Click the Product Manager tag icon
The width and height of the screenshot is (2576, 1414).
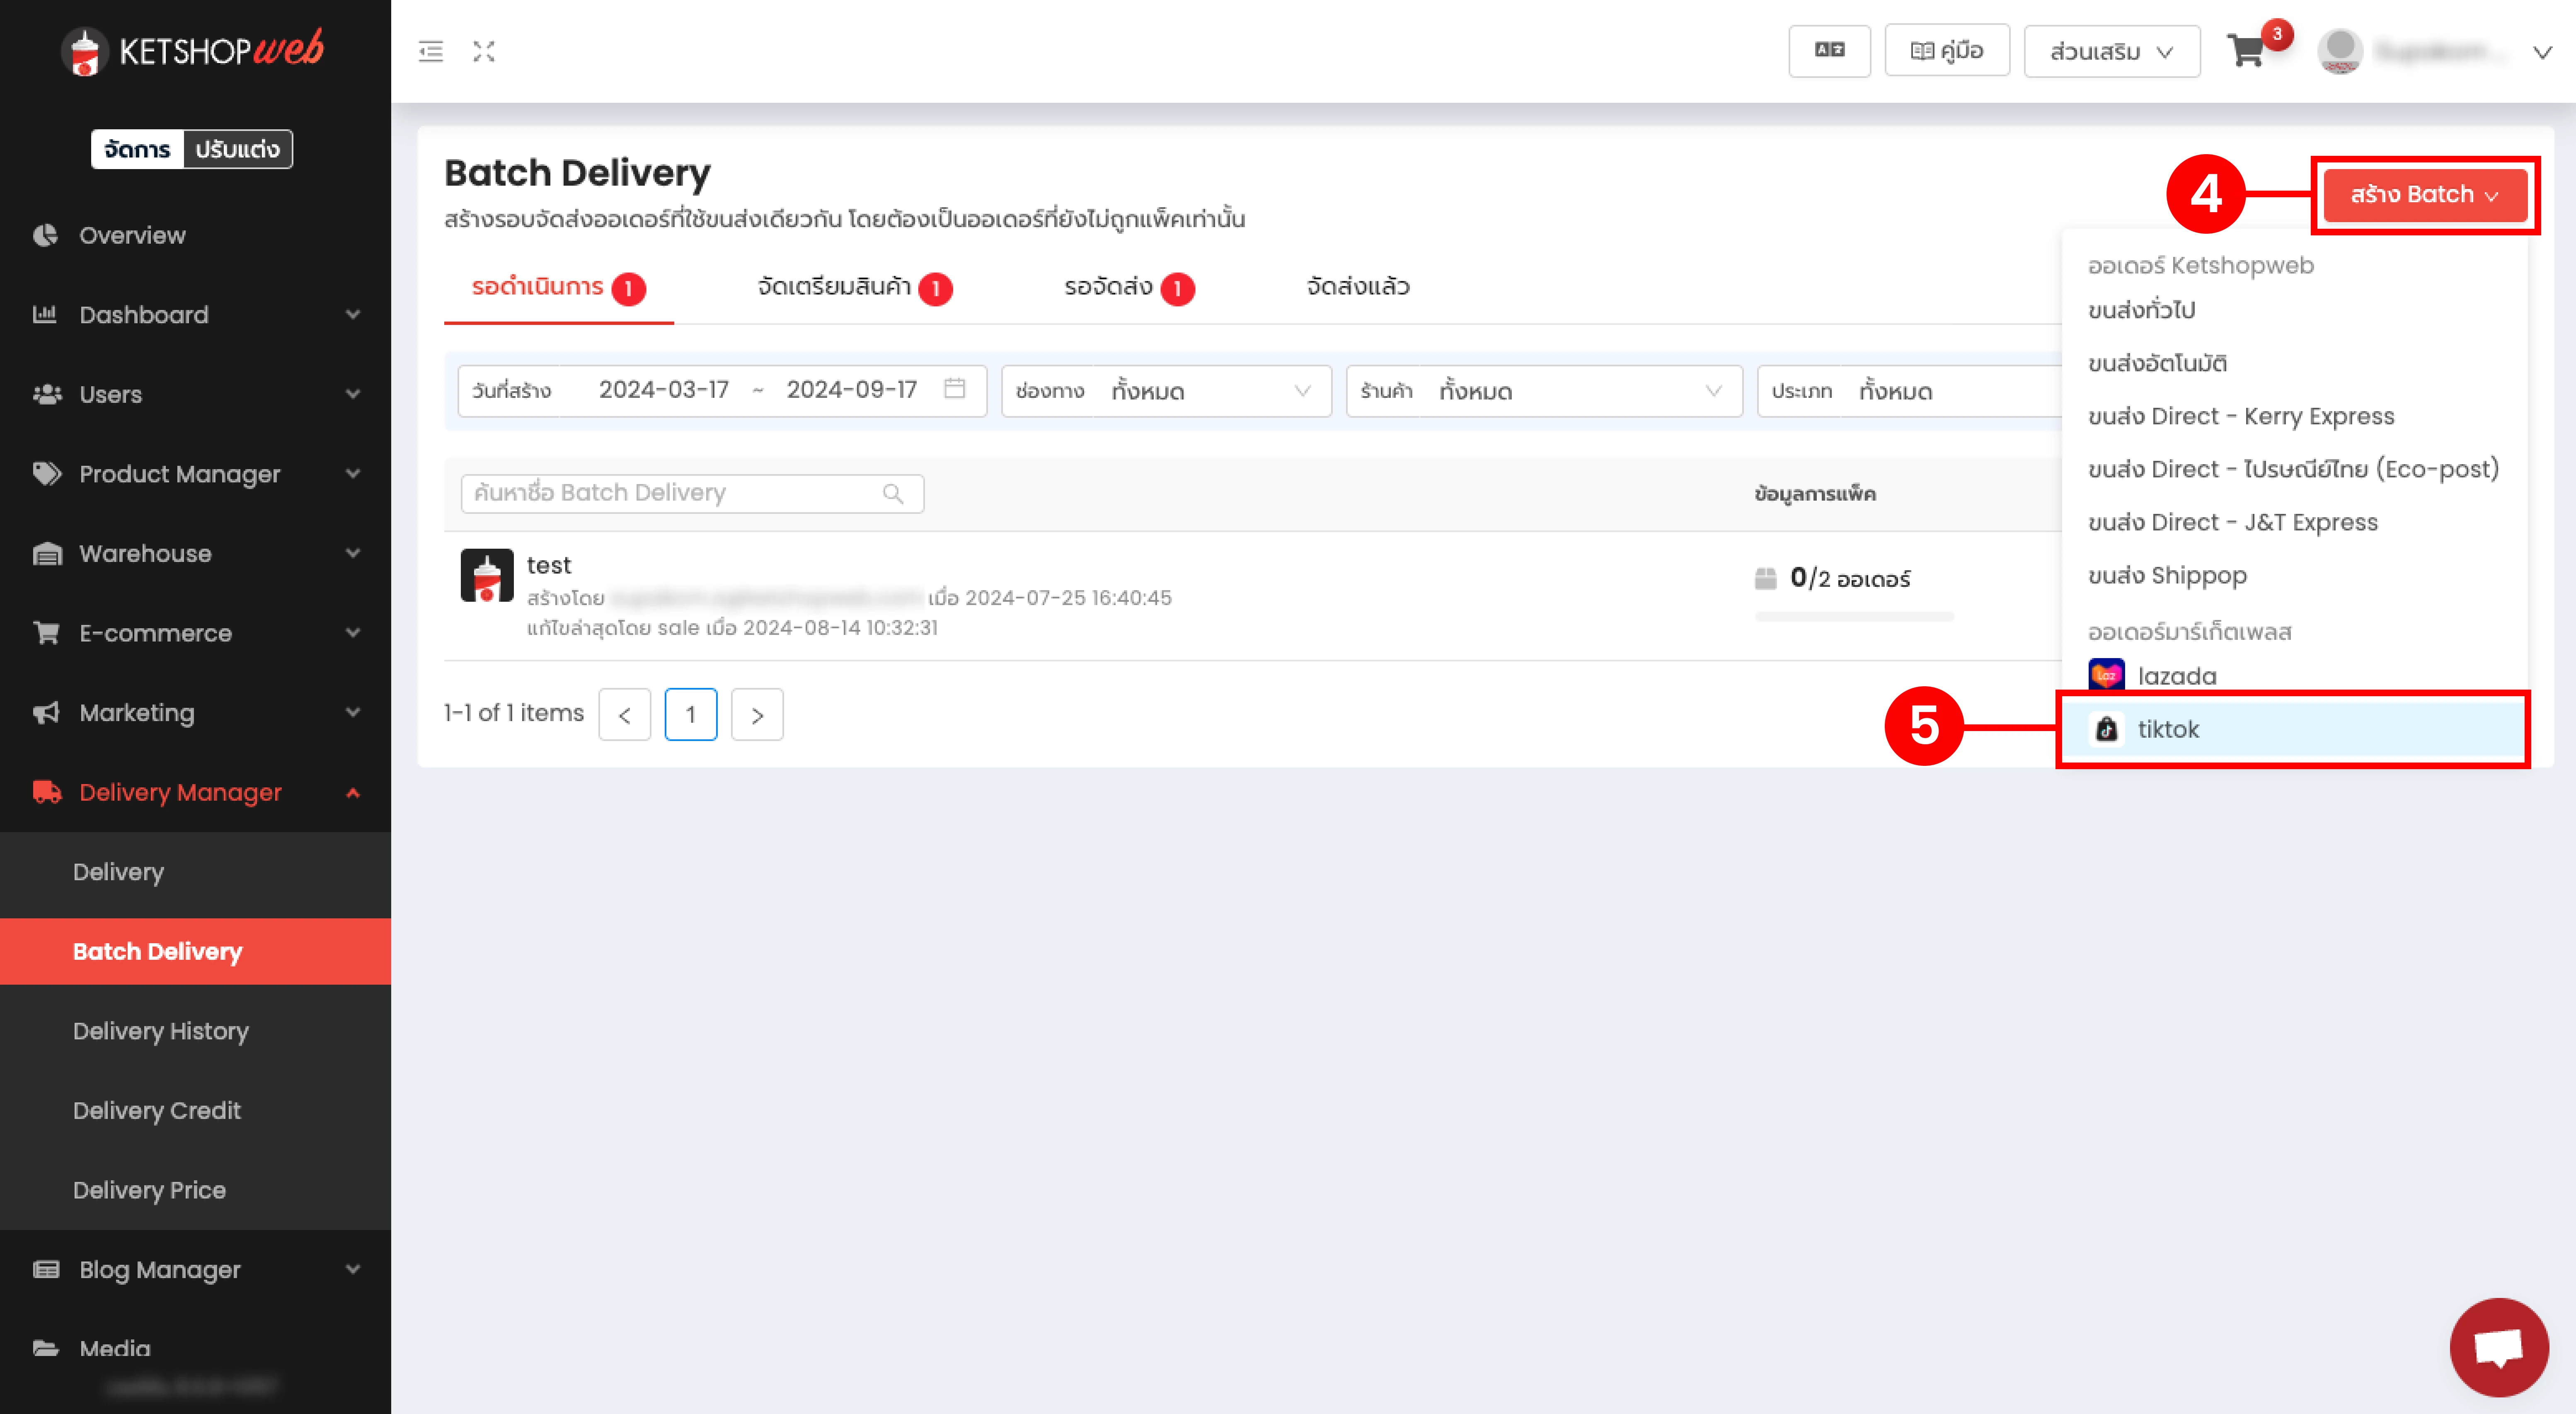[x=46, y=474]
